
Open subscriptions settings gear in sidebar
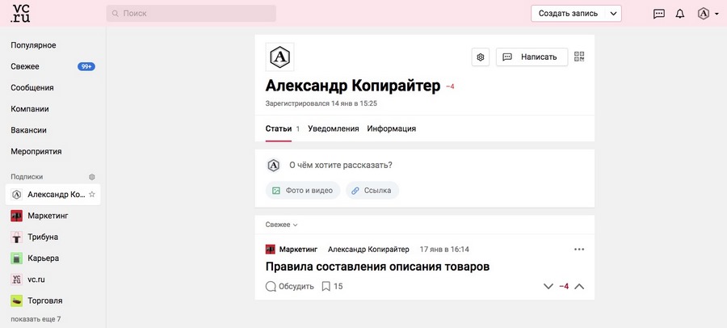click(92, 177)
